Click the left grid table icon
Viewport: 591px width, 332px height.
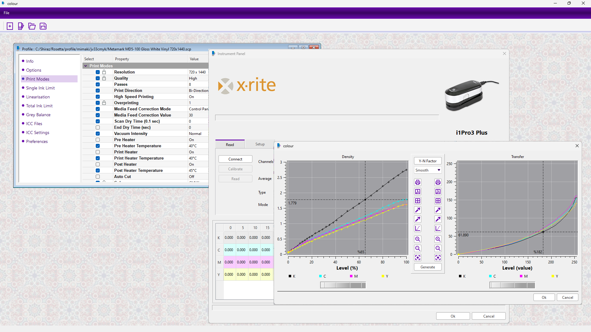click(x=418, y=201)
